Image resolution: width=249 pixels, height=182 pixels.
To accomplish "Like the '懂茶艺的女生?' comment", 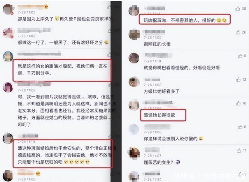I will tap(239, 150).
